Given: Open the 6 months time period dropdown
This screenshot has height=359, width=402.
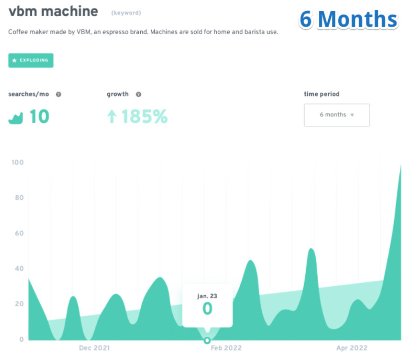Looking at the screenshot, I should [337, 115].
